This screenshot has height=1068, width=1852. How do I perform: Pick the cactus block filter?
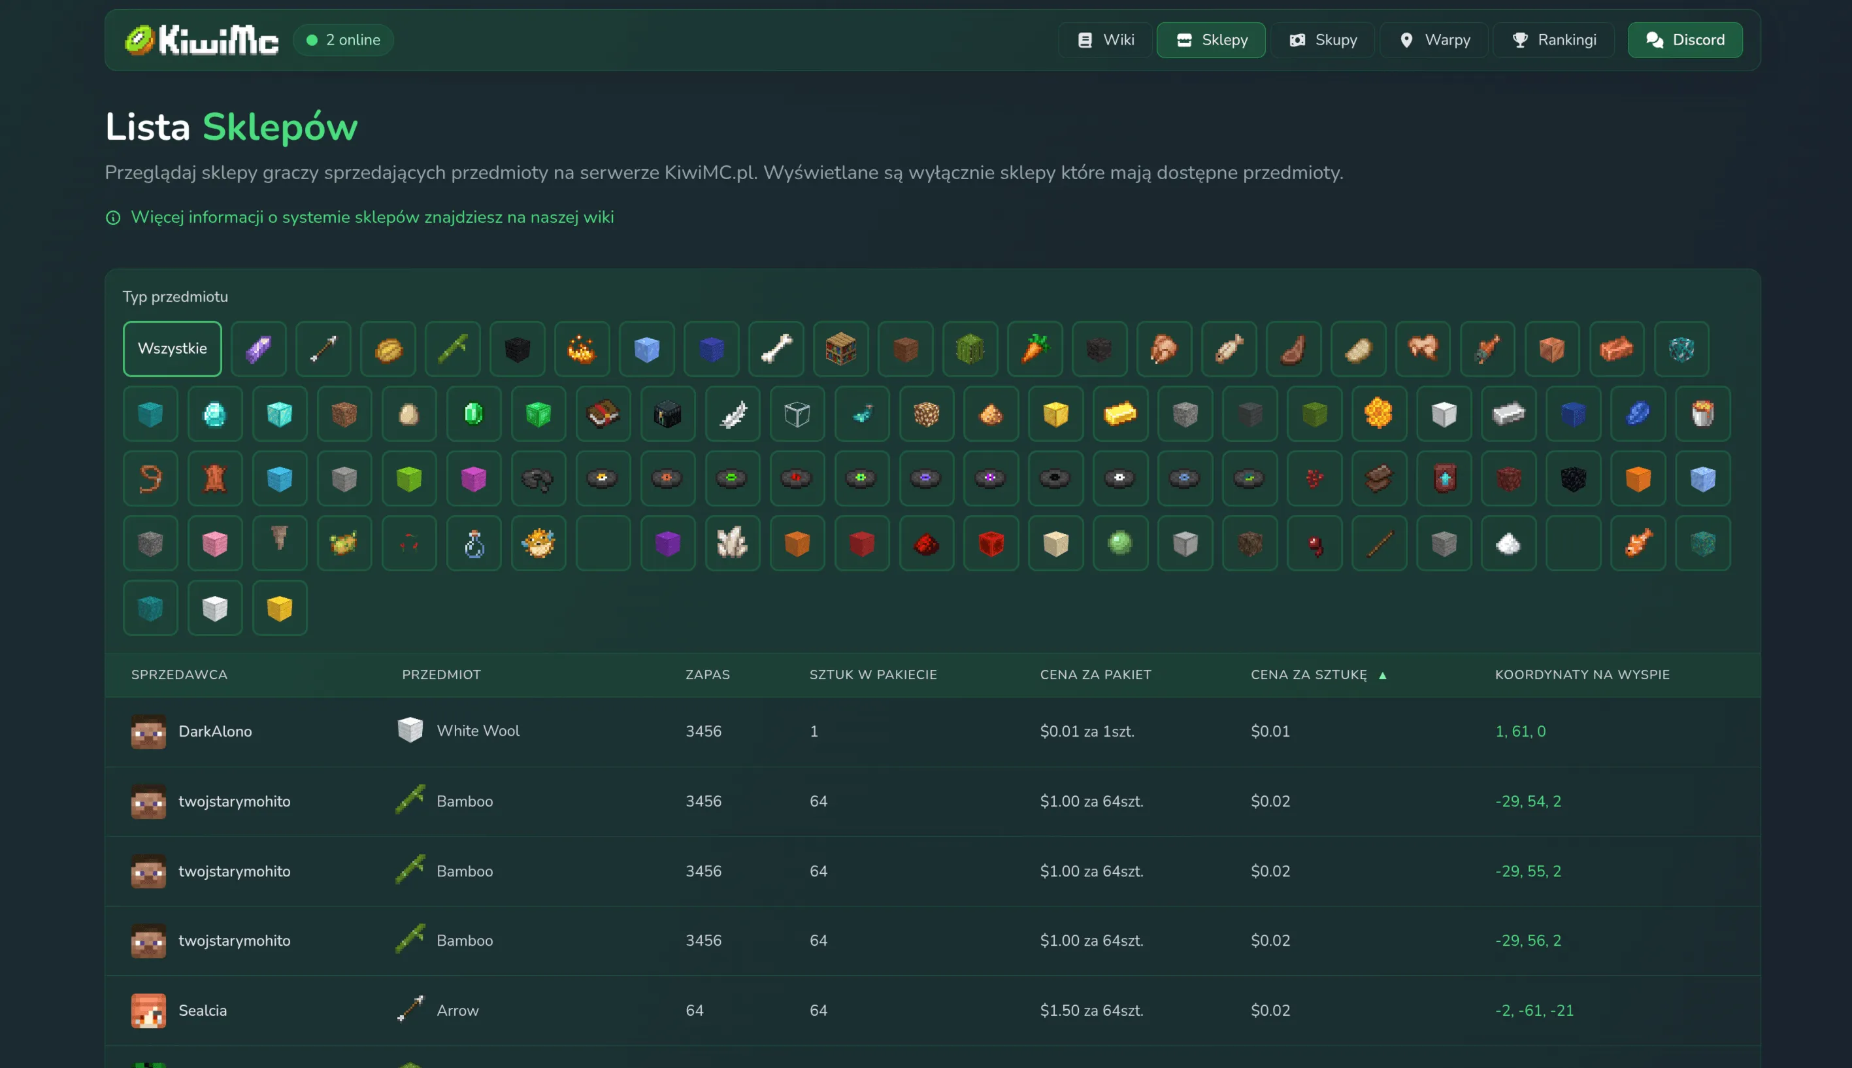pyautogui.click(x=969, y=349)
